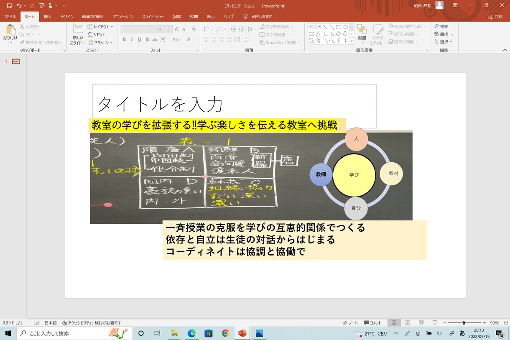This screenshot has height=340, width=510.
Task: Toggle justified text alignment
Action: [229, 40]
